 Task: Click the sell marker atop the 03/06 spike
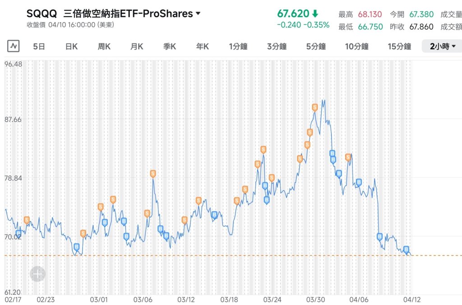pyautogui.click(x=152, y=174)
